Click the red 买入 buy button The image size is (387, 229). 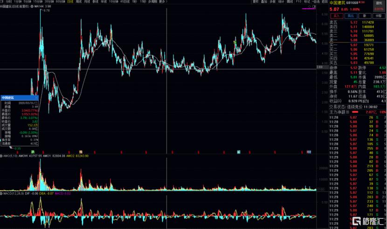[337, 16]
